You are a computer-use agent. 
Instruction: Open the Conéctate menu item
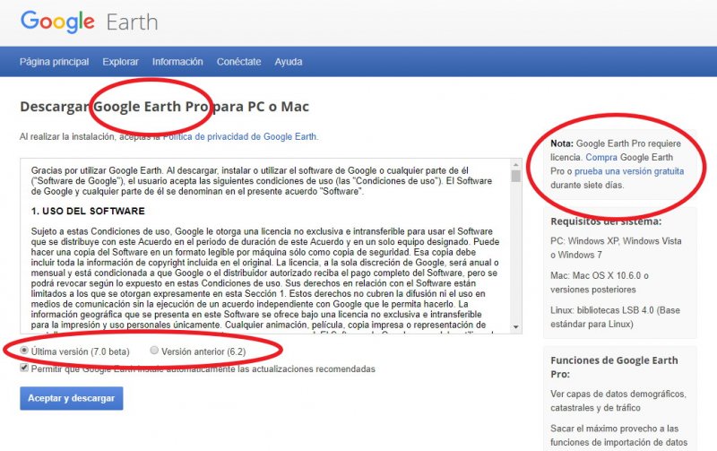point(238,62)
